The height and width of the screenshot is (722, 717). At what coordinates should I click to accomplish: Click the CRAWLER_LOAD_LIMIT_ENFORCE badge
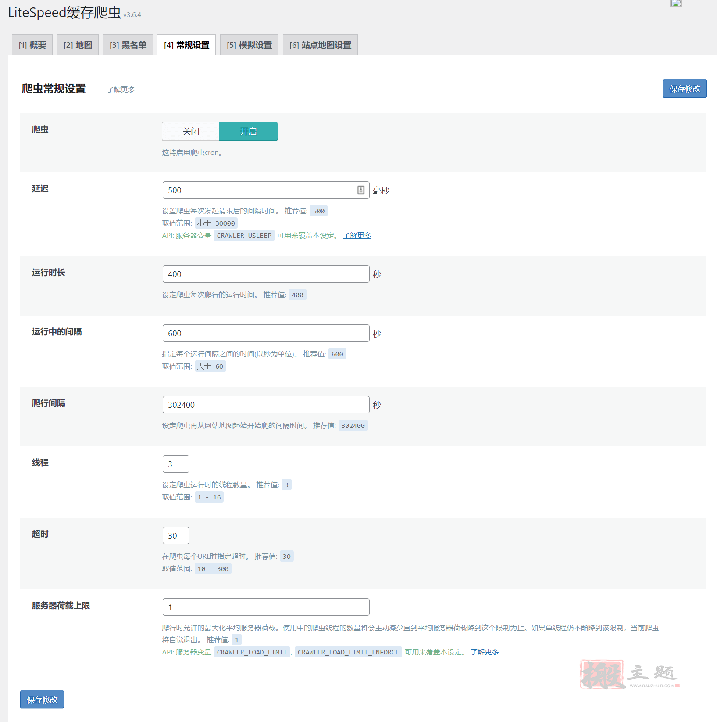point(348,652)
